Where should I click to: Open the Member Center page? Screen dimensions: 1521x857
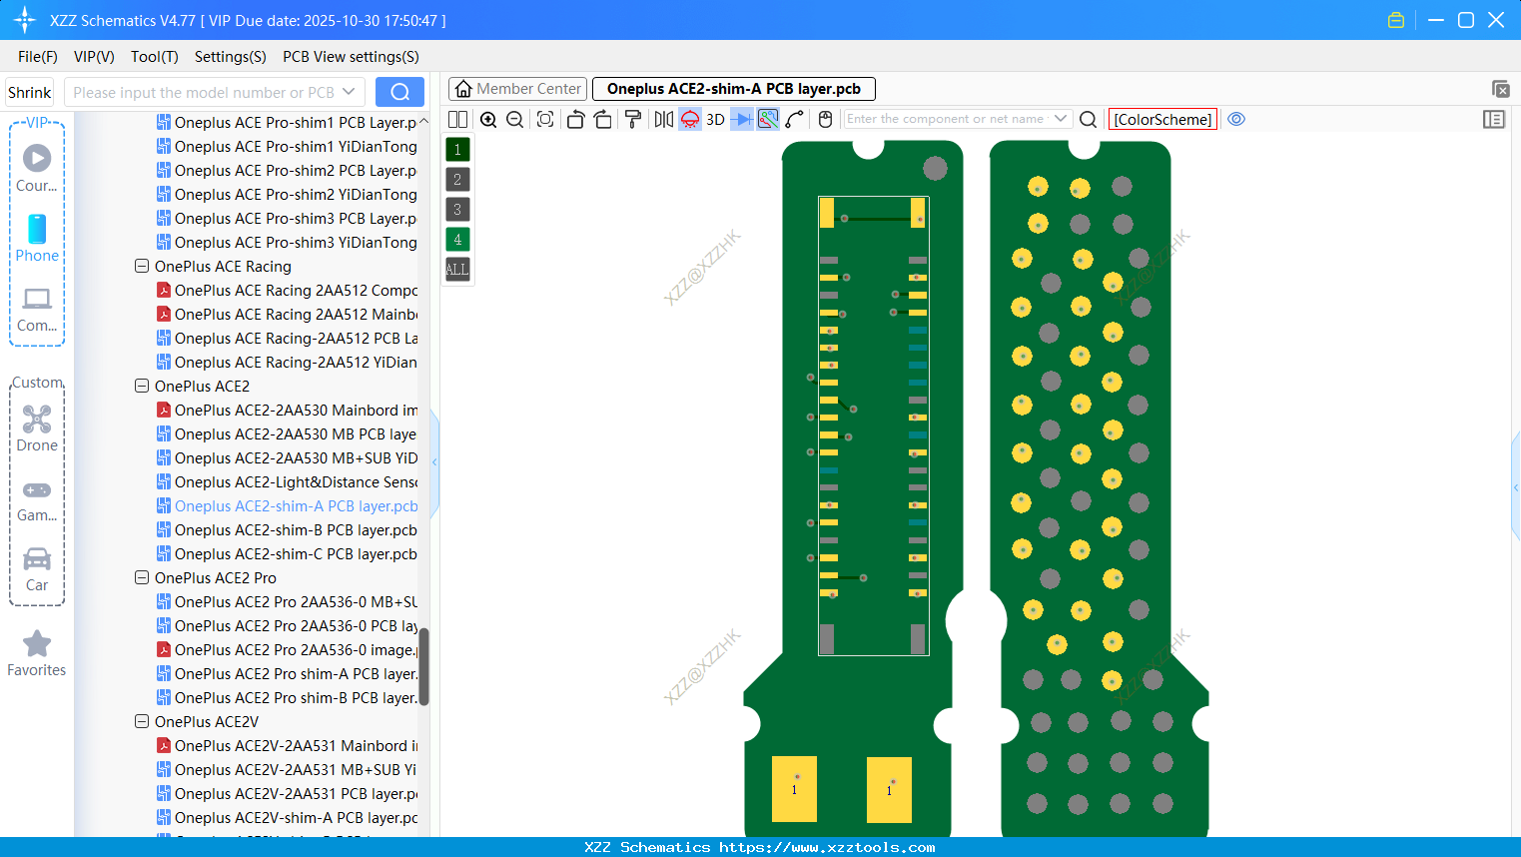[517, 88]
